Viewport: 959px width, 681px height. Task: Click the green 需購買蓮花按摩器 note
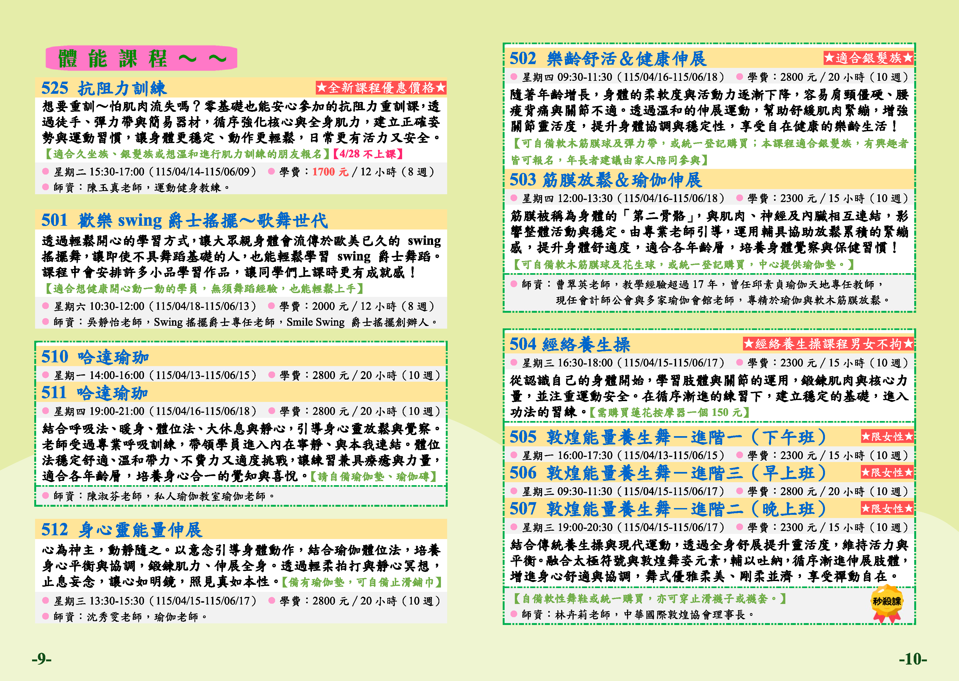click(669, 413)
